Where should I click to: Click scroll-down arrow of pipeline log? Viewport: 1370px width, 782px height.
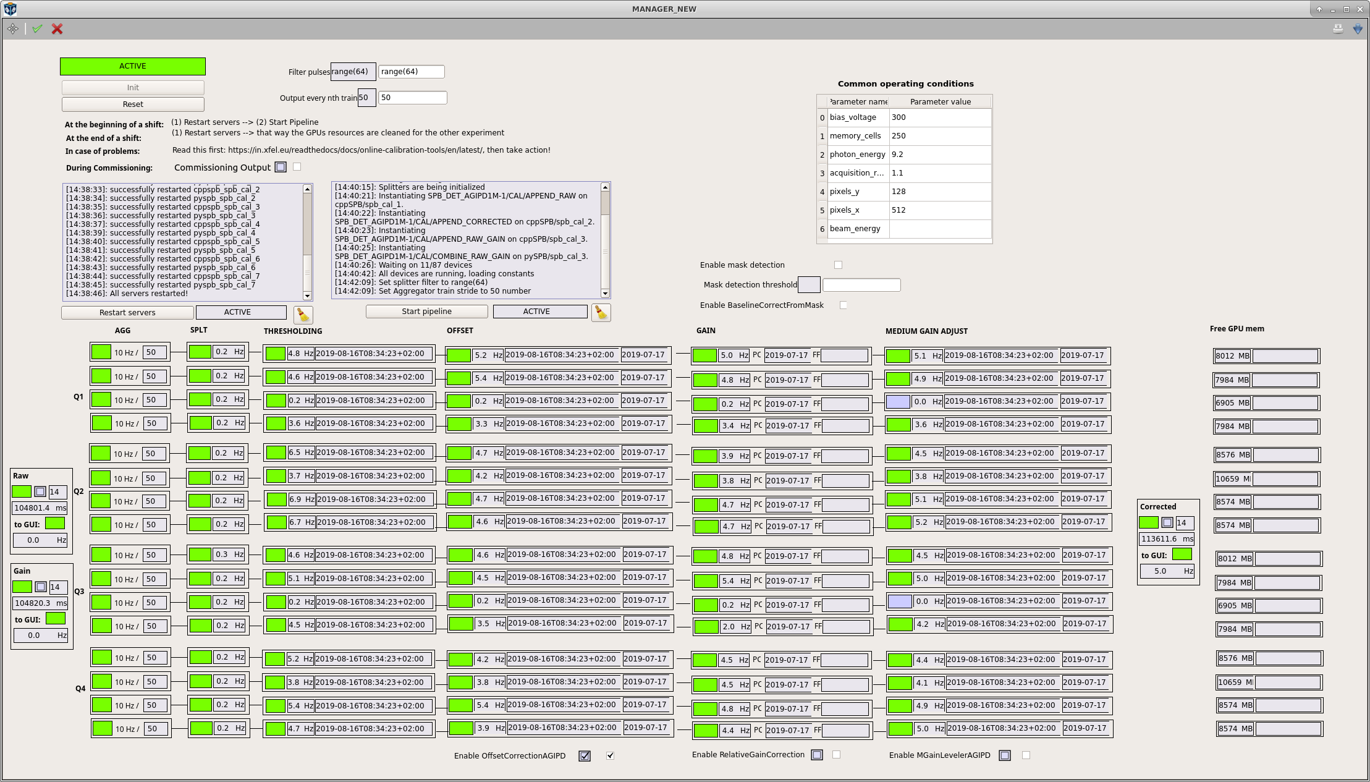click(x=605, y=294)
